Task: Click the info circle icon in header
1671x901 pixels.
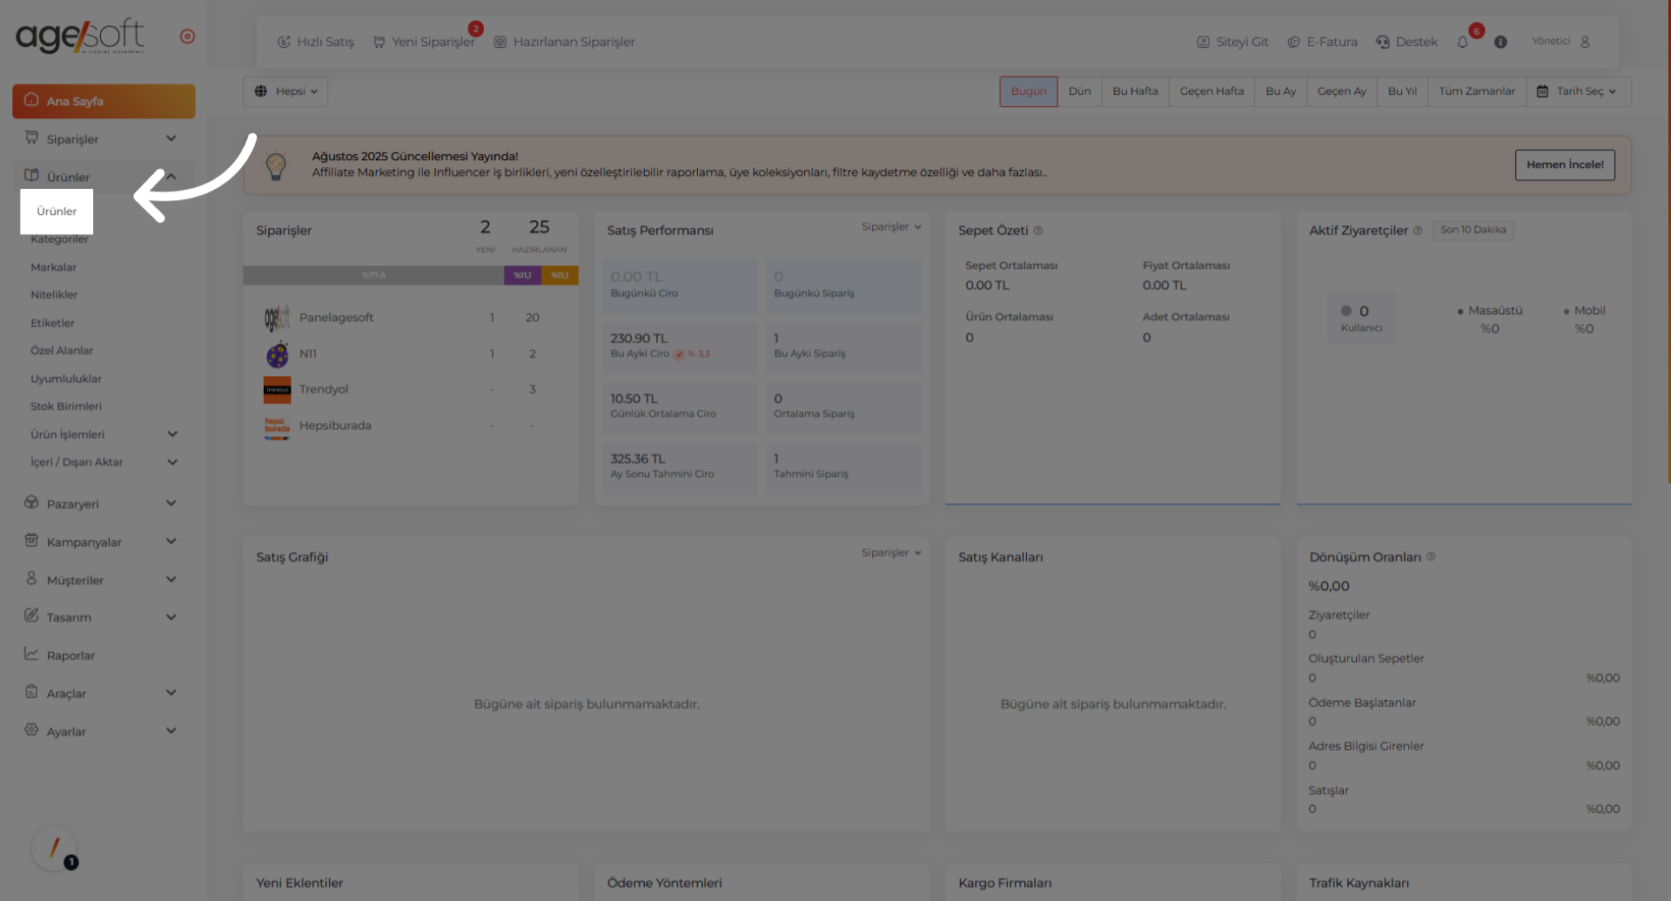Action: point(1500,42)
